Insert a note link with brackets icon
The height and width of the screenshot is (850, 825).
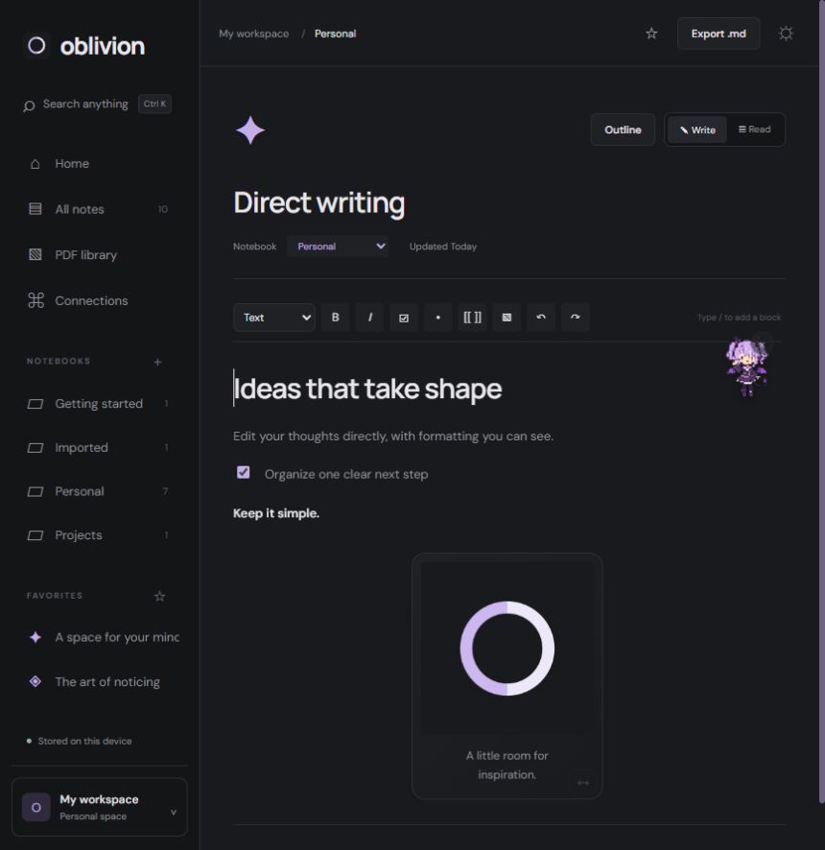(x=472, y=318)
